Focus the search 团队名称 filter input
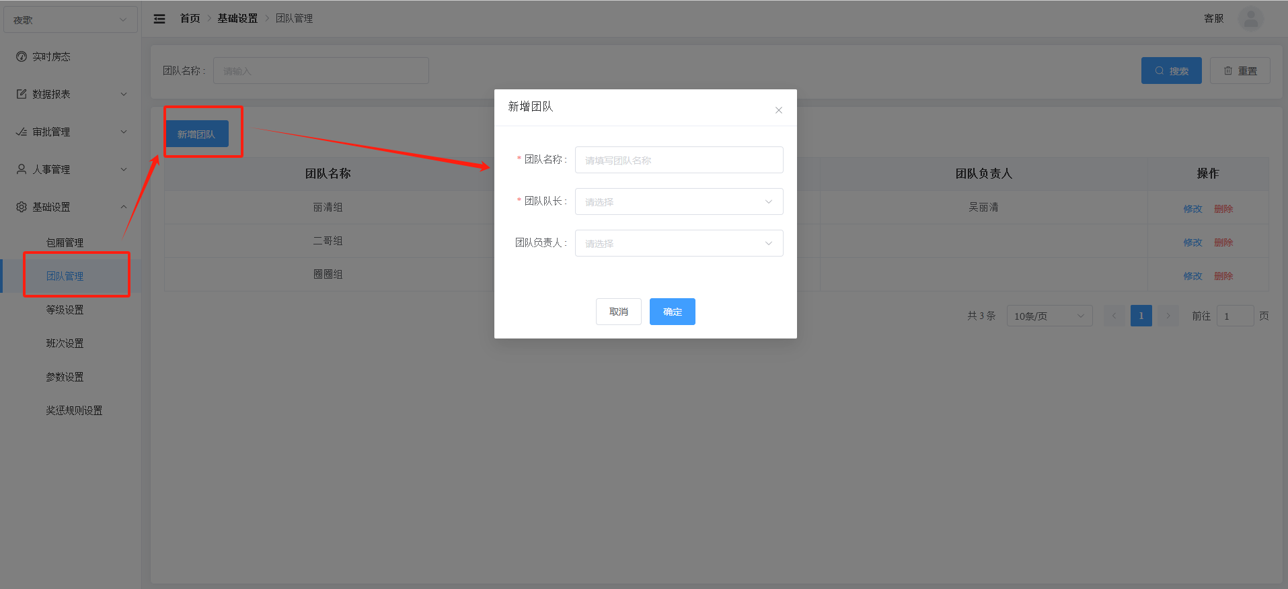The height and width of the screenshot is (589, 1288). point(321,71)
